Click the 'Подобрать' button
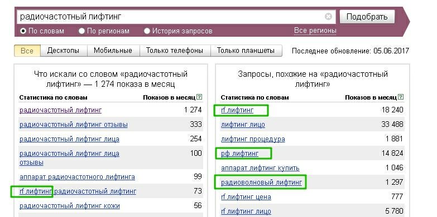 pyautogui.click(x=367, y=17)
